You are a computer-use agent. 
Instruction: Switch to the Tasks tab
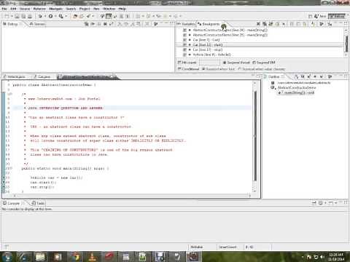click(39, 203)
